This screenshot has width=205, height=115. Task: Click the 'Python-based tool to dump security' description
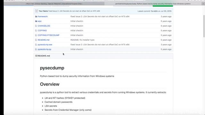tap(77, 76)
